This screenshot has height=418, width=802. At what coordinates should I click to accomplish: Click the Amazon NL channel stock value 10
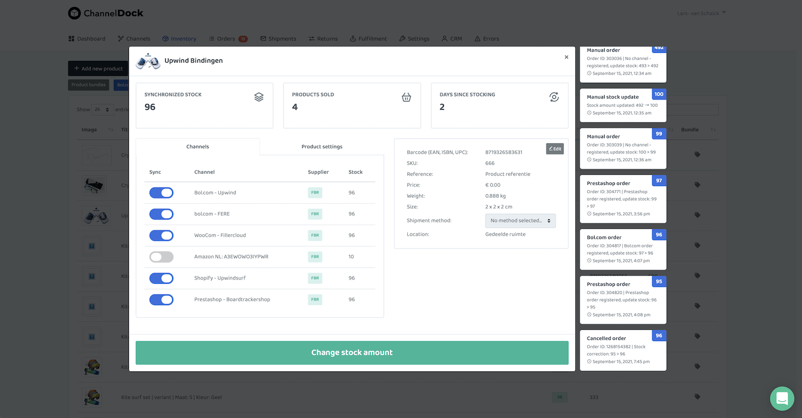tap(351, 257)
